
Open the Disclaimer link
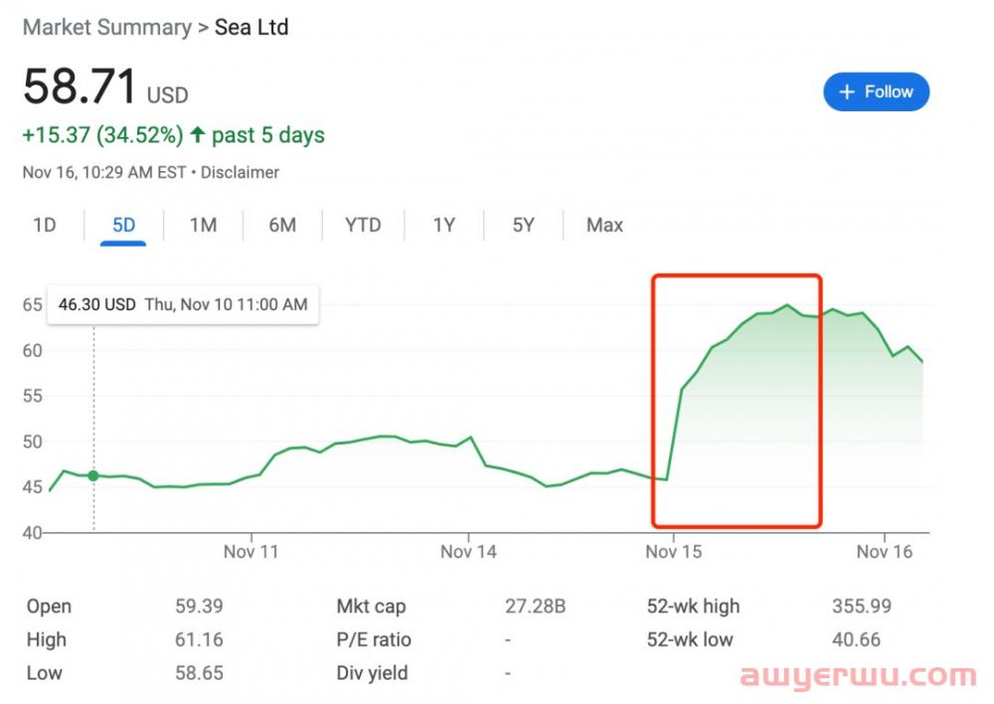click(x=240, y=172)
